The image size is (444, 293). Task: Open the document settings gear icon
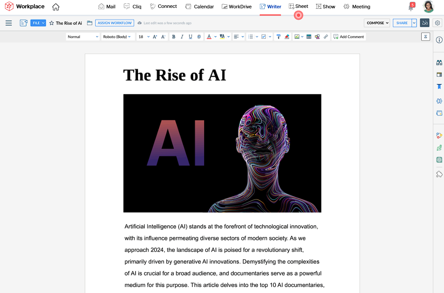tap(437, 23)
